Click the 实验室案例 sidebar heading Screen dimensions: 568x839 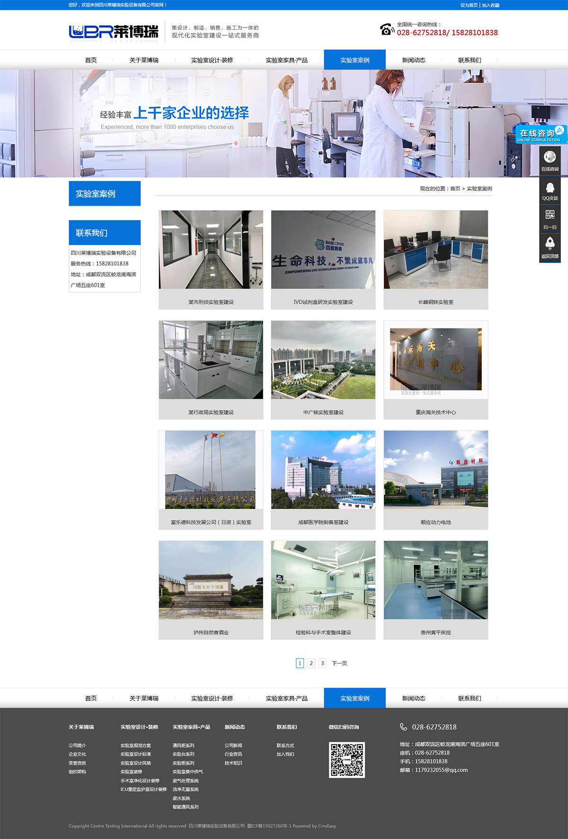pos(105,194)
